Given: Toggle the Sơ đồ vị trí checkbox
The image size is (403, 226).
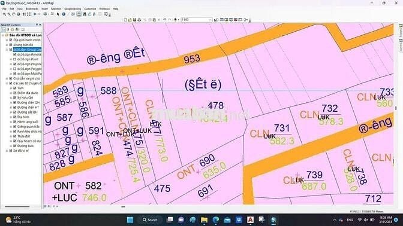Looking at the screenshot, I should (x=11, y=151).
